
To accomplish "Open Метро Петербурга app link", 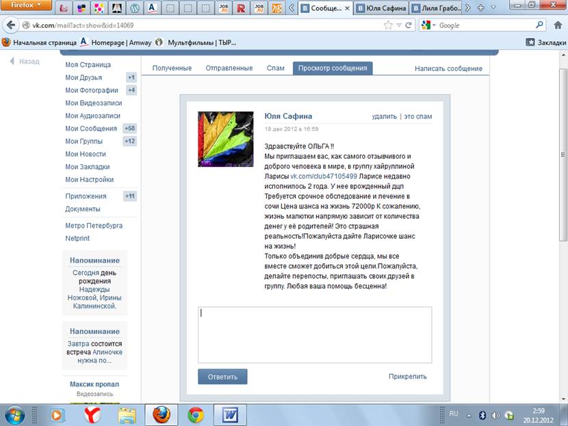I will (x=94, y=226).
